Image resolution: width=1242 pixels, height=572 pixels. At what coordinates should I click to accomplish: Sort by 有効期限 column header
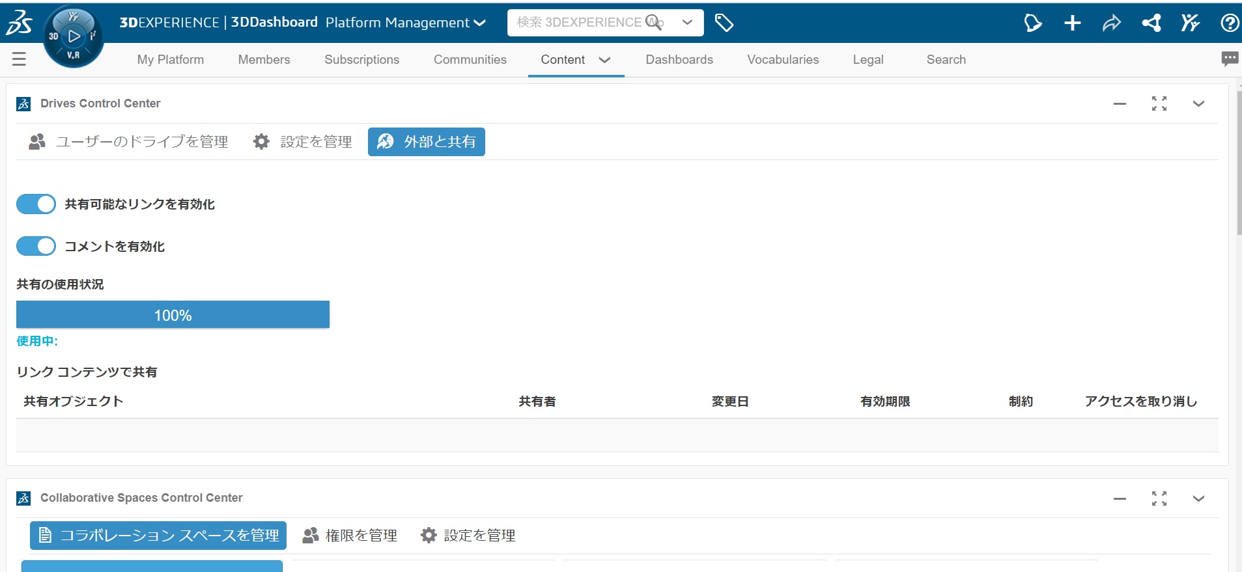click(x=885, y=402)
